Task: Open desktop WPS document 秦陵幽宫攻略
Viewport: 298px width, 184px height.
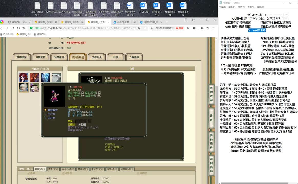Action: pos(183,9)
